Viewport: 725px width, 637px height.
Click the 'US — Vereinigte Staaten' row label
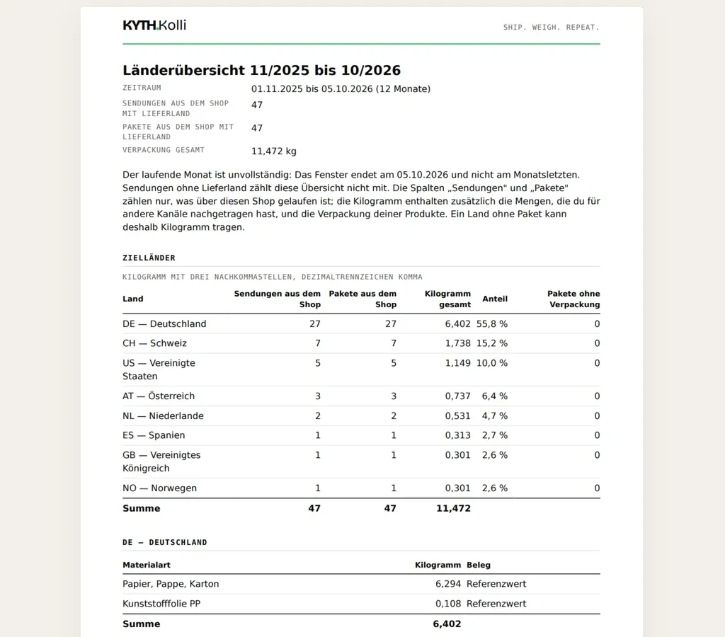pyautogui.click(x=159, y=369)
